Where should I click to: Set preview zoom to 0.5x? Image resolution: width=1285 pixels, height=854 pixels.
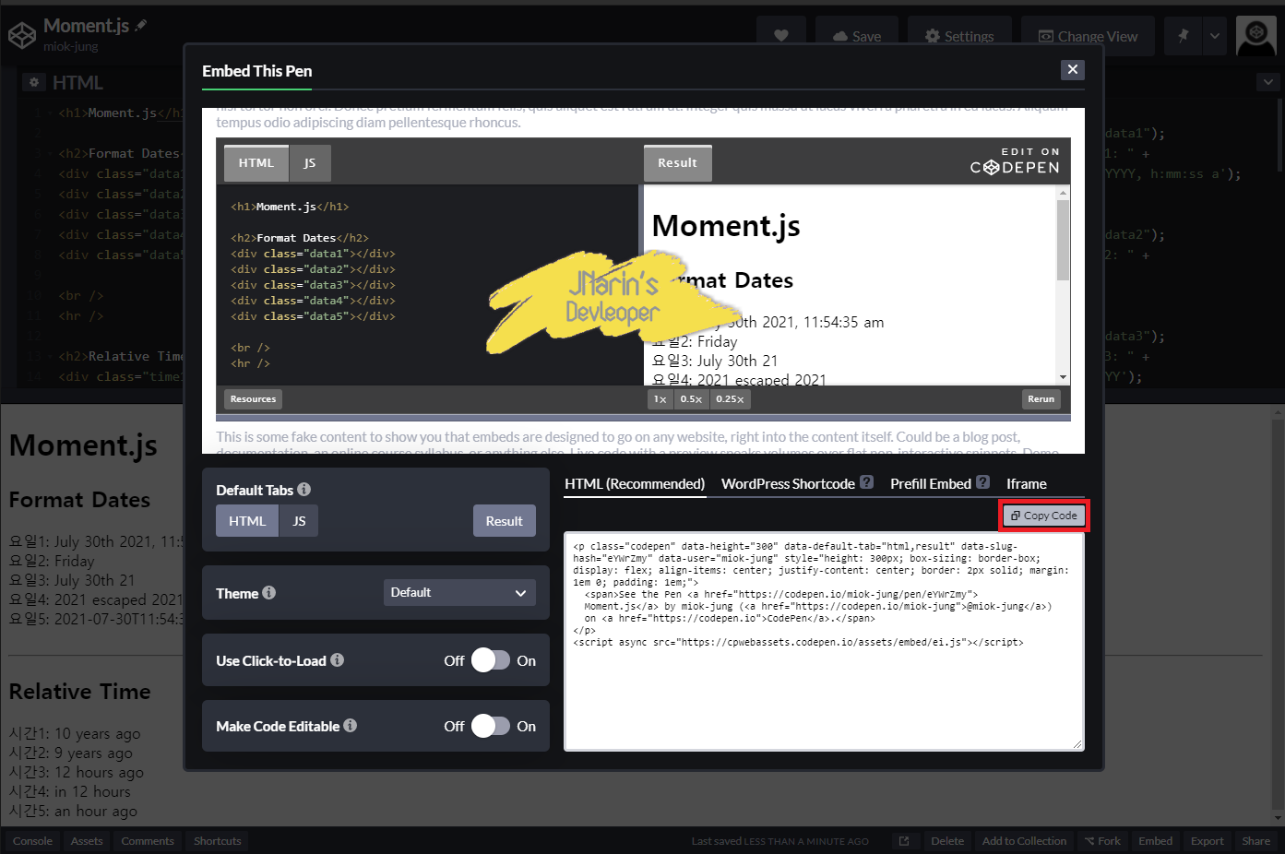[x=691, y=399]
